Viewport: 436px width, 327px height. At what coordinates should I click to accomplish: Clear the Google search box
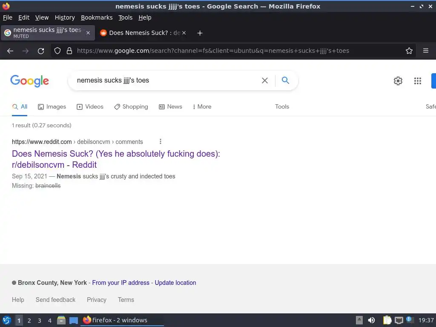click(265, 80)
